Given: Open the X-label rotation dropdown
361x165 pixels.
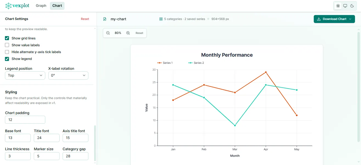Looking at the screenshot, I should [68, 75].
